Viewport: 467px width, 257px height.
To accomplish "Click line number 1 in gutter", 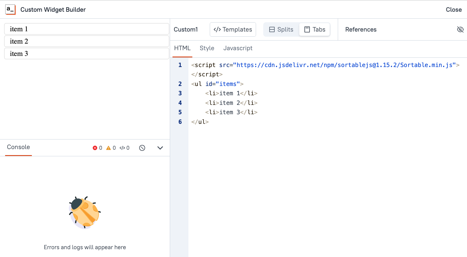I will (x=180, y=65).
